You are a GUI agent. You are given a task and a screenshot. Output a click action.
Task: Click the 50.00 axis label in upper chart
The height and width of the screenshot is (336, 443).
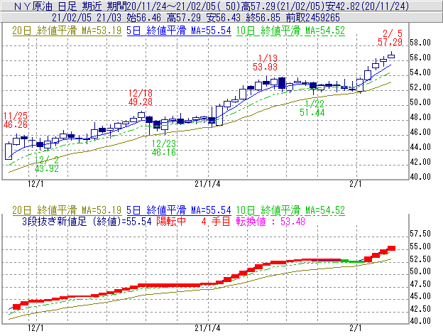coord(420,102)
